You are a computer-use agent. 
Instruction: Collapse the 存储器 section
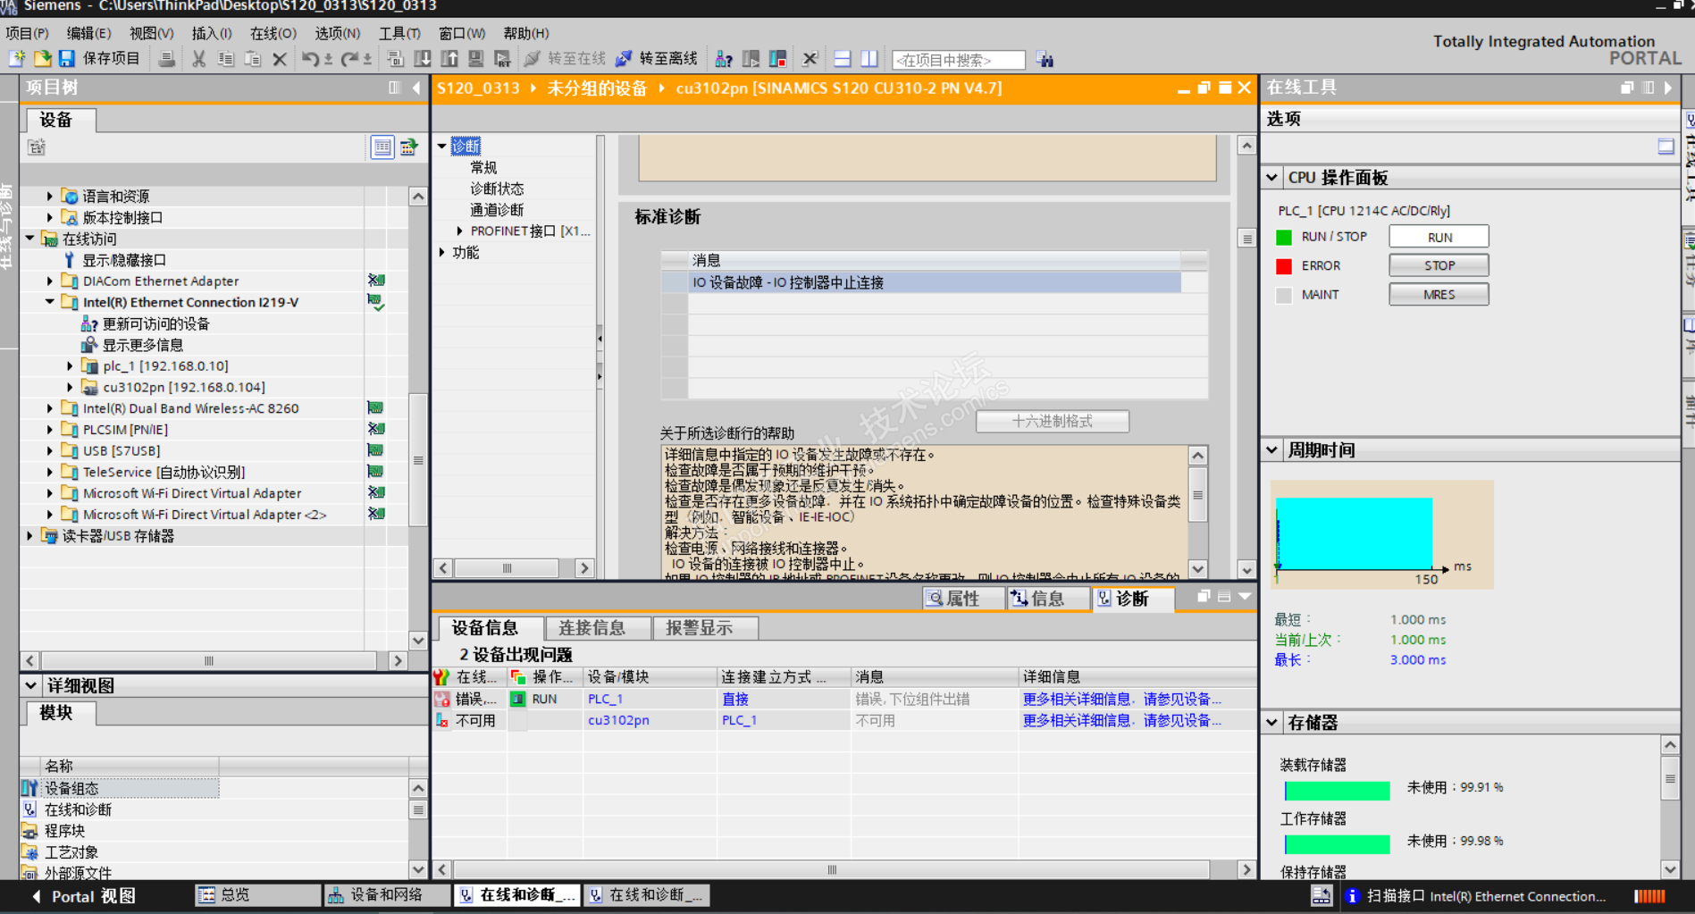click(x=1272, y=723)
